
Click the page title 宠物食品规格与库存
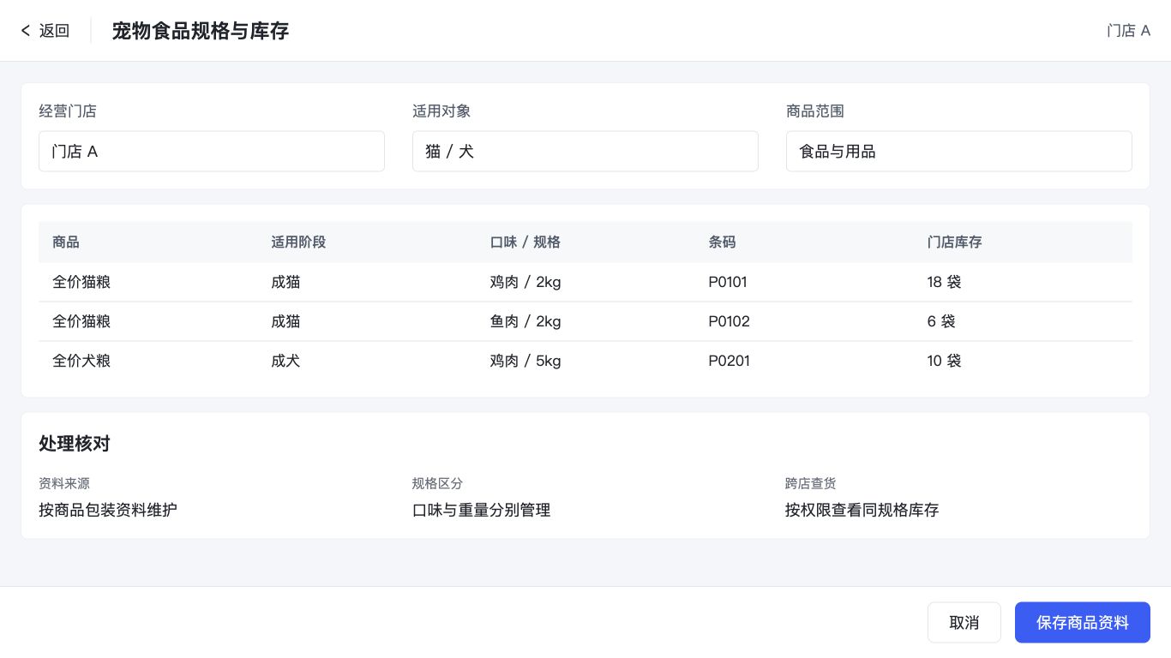(x=201, y=31)
